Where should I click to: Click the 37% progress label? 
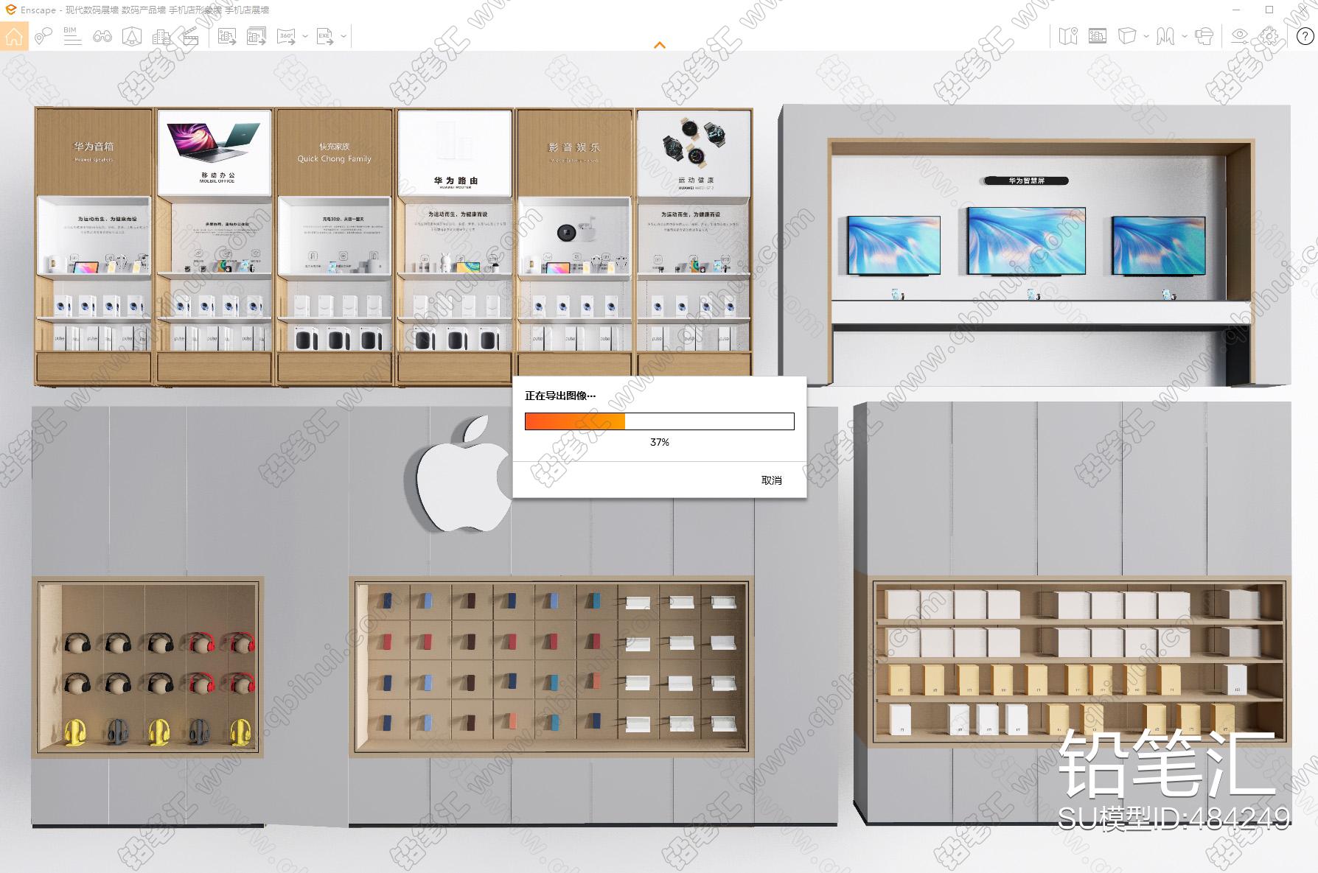tap(660, 442)
